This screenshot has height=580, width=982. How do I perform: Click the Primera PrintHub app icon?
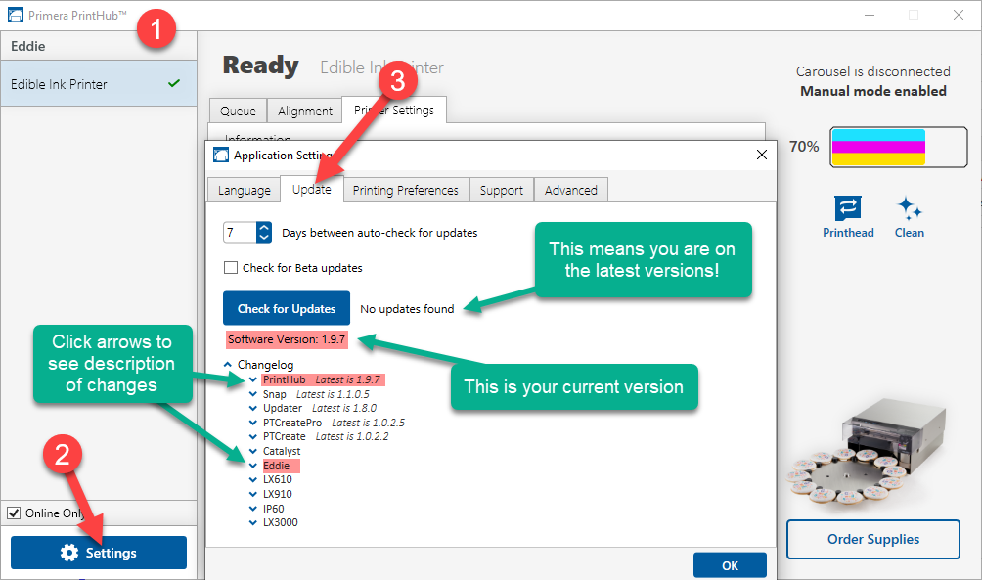[x=16, y=15]
